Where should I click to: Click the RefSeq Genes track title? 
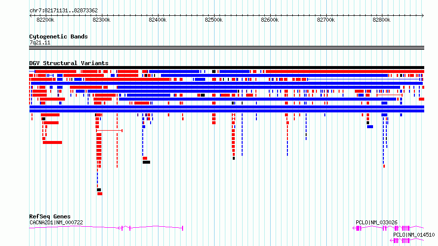[50, 216]
